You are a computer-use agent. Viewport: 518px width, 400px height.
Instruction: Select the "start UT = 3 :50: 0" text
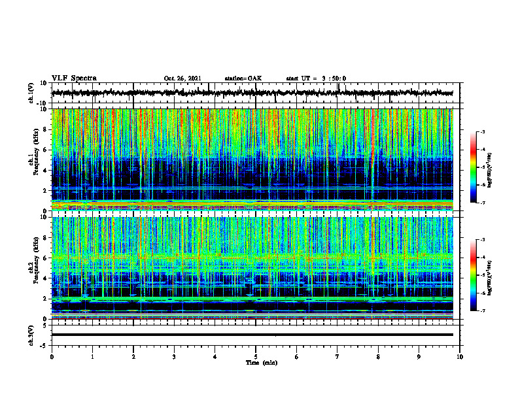click(x=316, y=78)
